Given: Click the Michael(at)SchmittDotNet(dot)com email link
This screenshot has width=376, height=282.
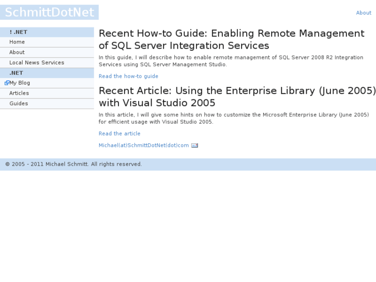Looking at the screenshot, I should pyautogui.click(x=144, y=145).
